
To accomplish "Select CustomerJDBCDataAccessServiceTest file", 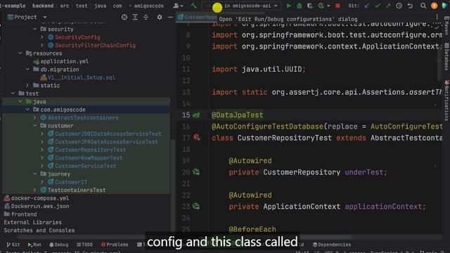I will 108,134.
